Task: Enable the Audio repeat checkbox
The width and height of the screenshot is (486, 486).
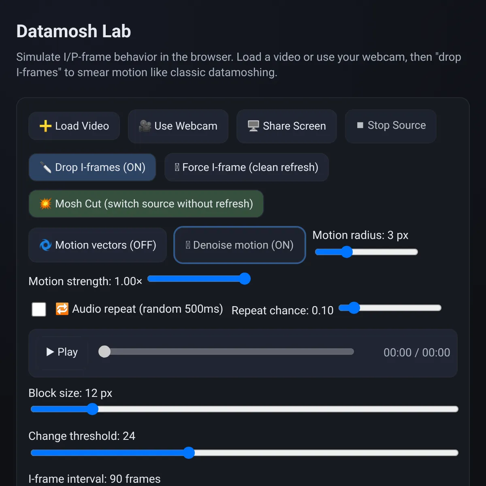Action: click(x=39, y=309)
